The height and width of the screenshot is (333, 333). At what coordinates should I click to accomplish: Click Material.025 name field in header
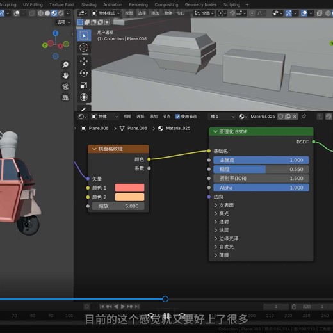[x=263, y=117]
